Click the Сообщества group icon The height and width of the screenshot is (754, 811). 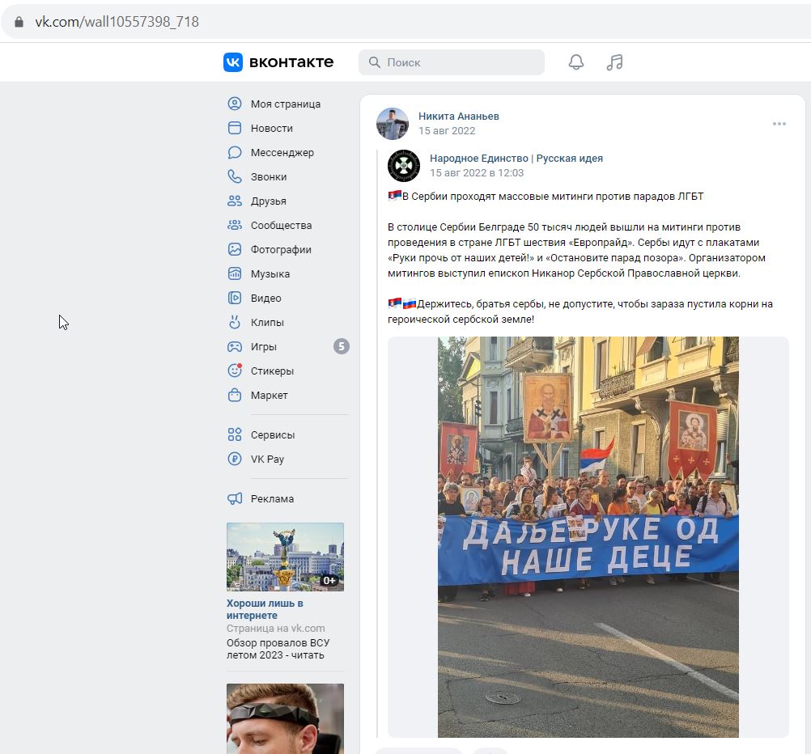(x=235, y=226)
